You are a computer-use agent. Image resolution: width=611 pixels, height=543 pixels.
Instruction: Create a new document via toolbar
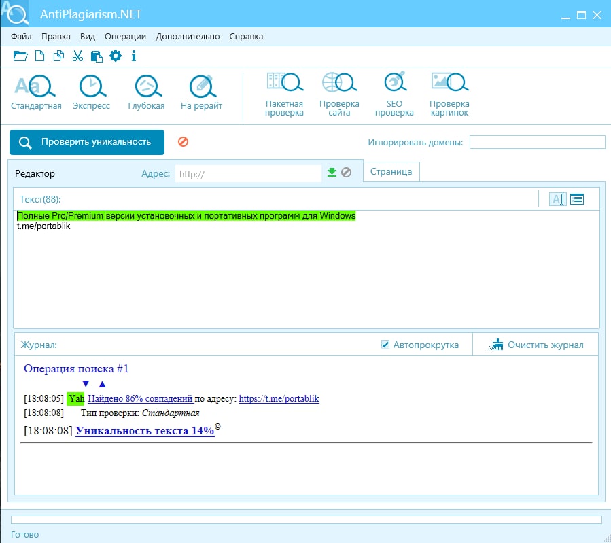pos(39,56)
